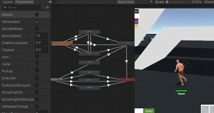Click the Maximize On Play button
This screenshot has width=214, height=113.
pyautogui.click(x=209, y=2)
